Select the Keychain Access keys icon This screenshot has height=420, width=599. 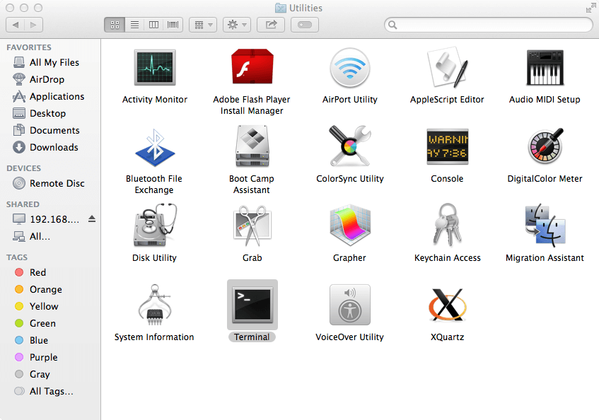click(448, 225)
